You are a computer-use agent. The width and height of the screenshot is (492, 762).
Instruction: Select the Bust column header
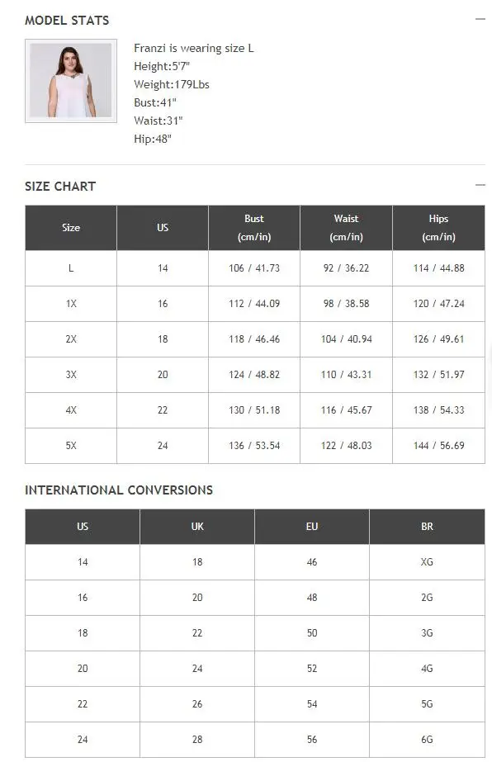point(254,227)
